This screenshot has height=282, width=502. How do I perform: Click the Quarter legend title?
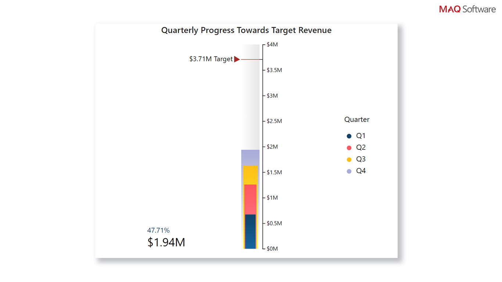[x=357, y=120]
